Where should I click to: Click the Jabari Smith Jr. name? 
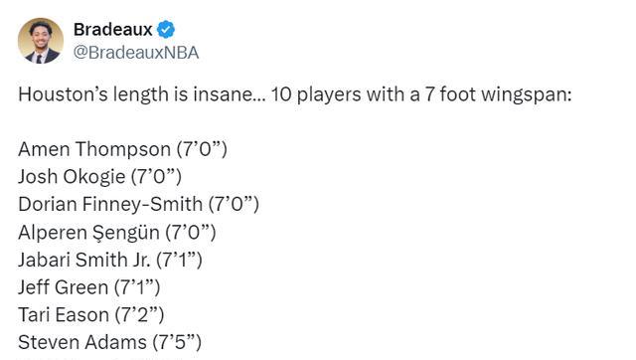coord(84,260)
